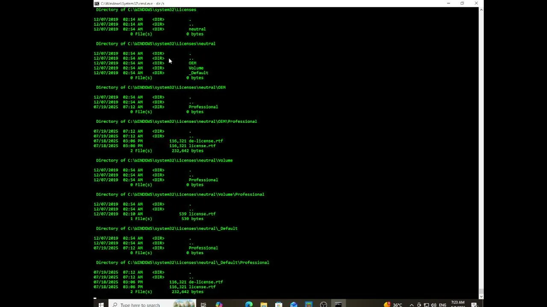This screenshot has height=307, width=547.
Task: Restore down the Command Prompt window
Action: [462, 3]
